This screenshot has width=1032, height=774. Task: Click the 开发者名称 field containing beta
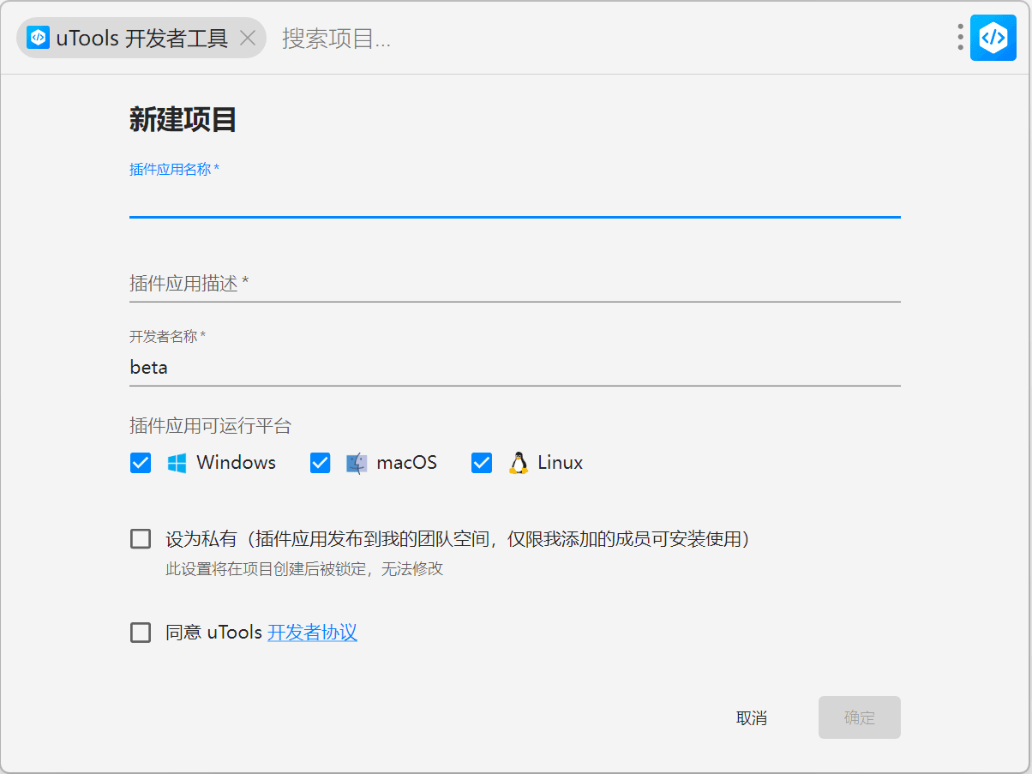tap(514, 367)
